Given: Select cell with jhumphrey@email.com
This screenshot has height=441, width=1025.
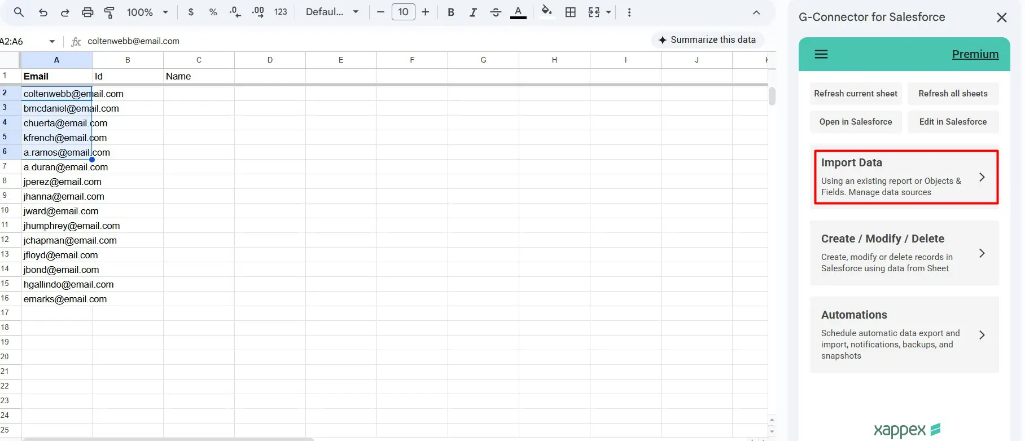Looking at the screenshot, I should [x=56, y=226].
